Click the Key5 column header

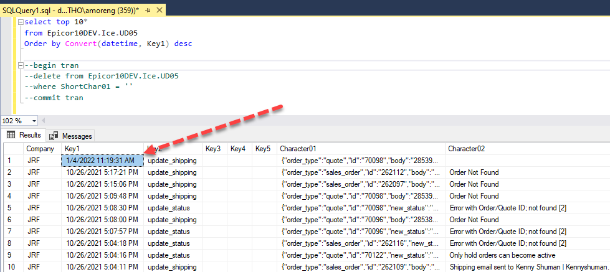pyautogui.click(x=264, y=149)
